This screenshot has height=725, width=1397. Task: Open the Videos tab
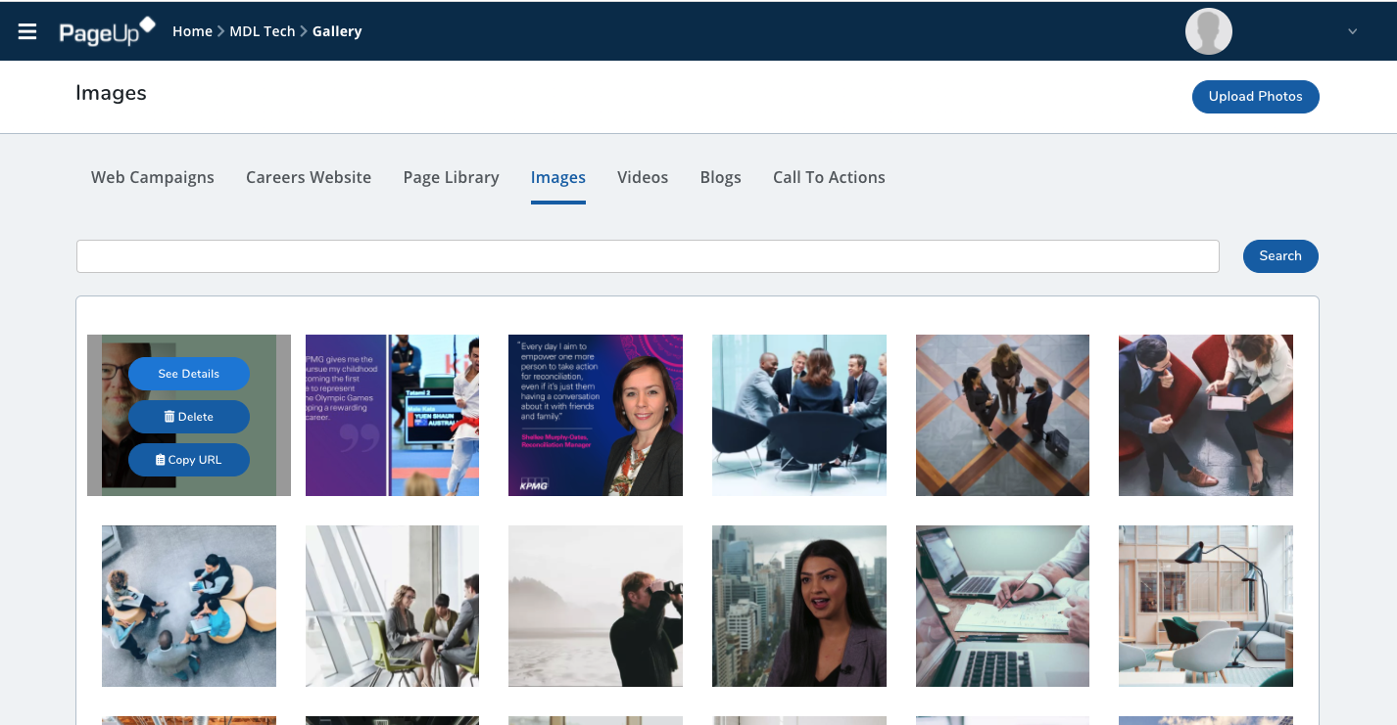pyautogui.click(x=643, y=177)
